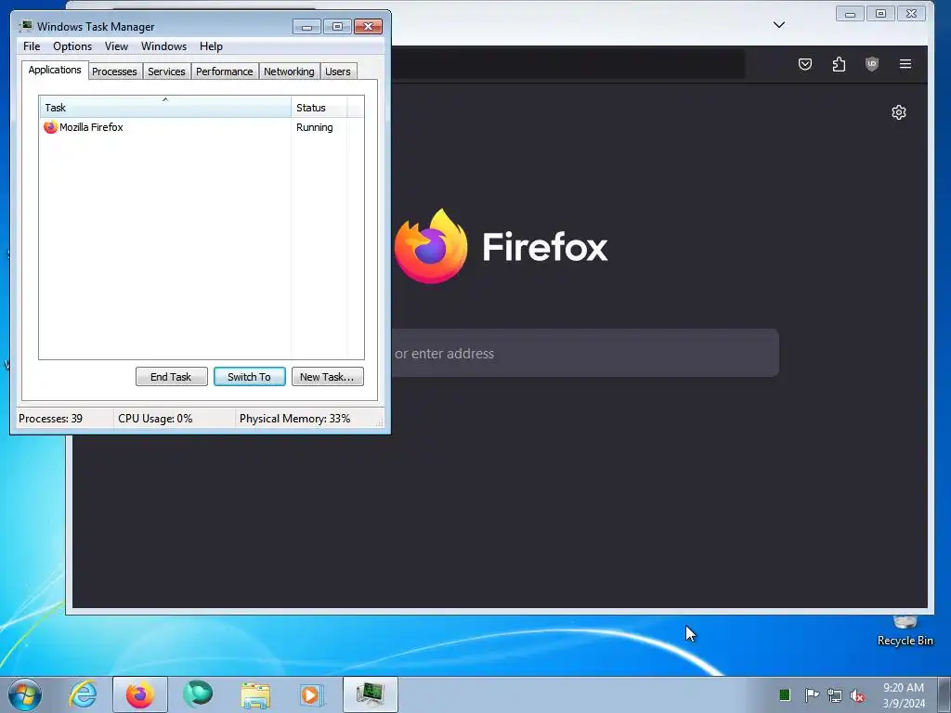Open the Options menu in Task Manager
The image size is (951, 713).
click(x=72, y=46)
